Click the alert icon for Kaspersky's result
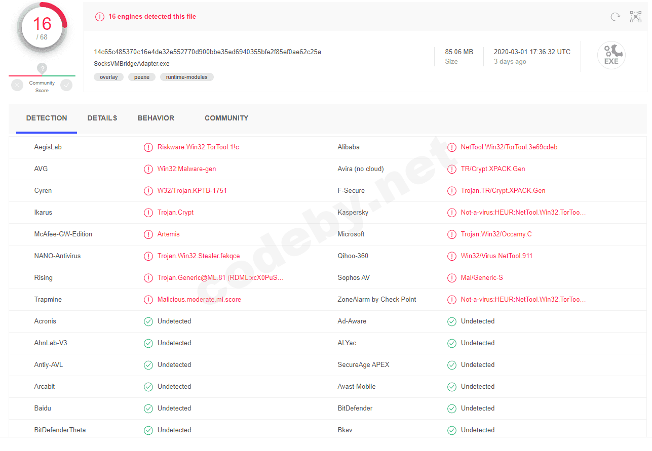 click(x=452, y=213)
